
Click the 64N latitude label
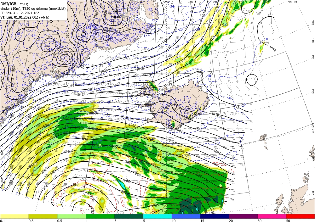(313, 91)
